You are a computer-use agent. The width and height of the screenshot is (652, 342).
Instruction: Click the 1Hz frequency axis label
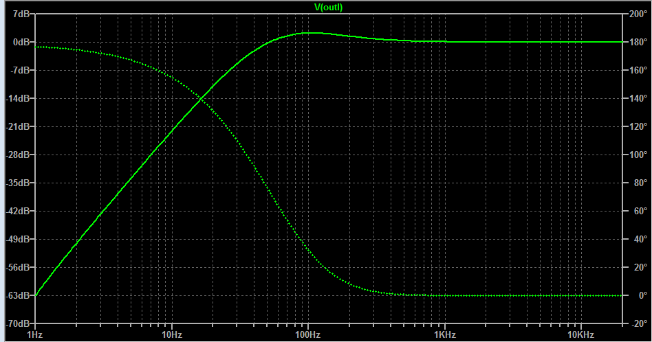(x=35, y=334)
